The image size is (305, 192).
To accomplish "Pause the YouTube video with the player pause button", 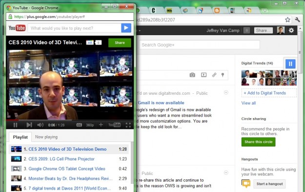I will (x=15, y=125).
